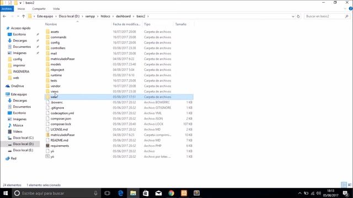353x198 pixels.
Task: Open the volume control tray icon
Action: tap(319, 193)
